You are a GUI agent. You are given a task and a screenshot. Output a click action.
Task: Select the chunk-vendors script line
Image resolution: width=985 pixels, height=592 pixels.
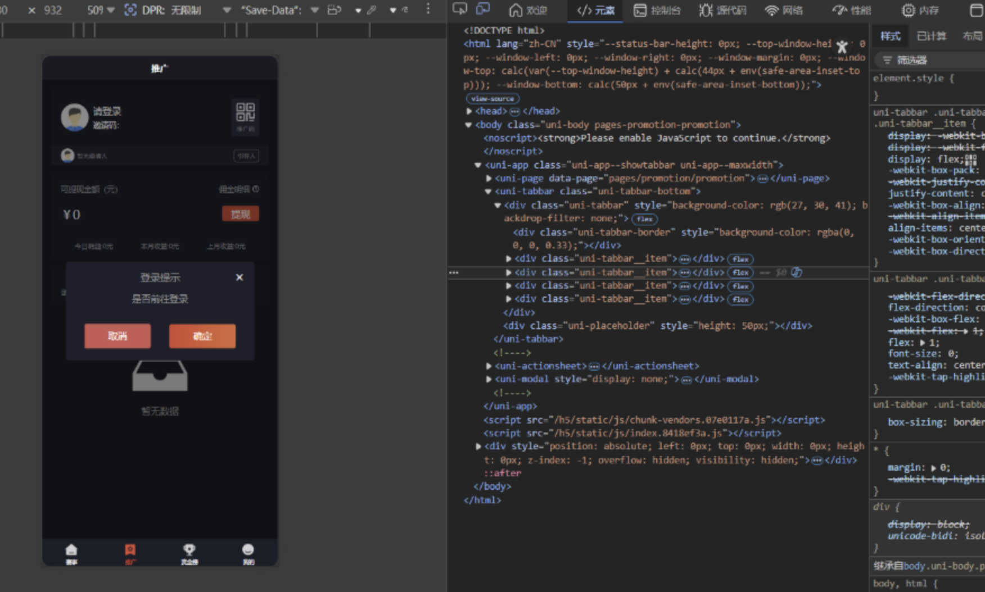(654, 420)
